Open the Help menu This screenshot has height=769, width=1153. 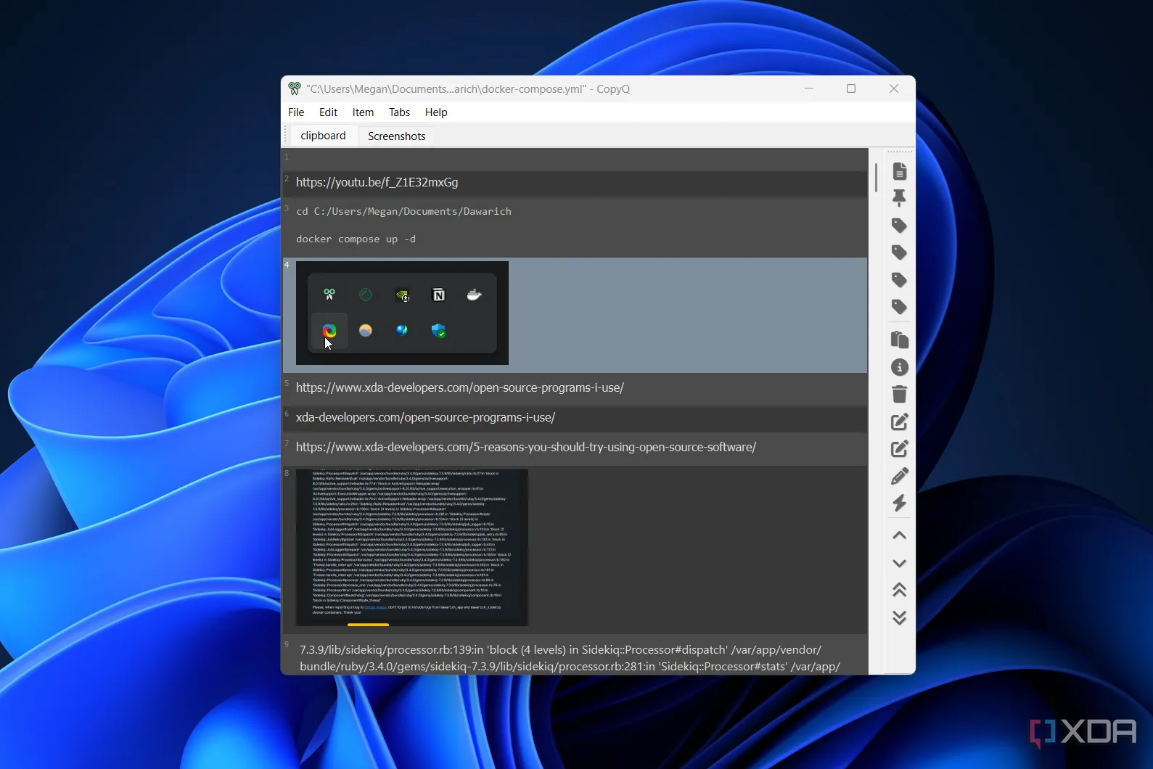[436, 112]
